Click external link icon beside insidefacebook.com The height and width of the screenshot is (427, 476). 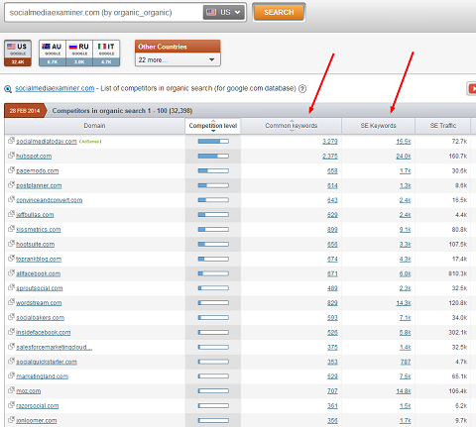point(11,332)
